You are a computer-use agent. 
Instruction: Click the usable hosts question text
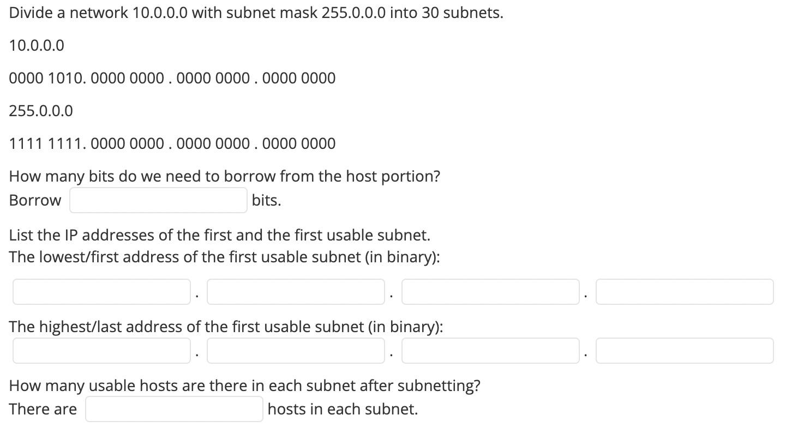coord(244,385)
